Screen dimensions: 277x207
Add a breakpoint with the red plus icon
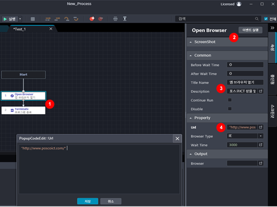[x=92, y=19]
